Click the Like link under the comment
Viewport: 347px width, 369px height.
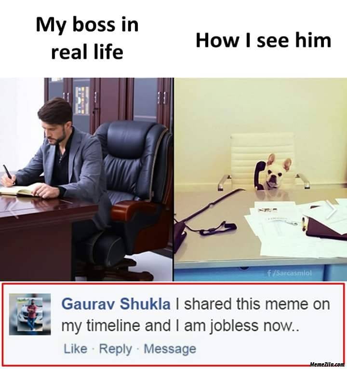click(75, 349)
